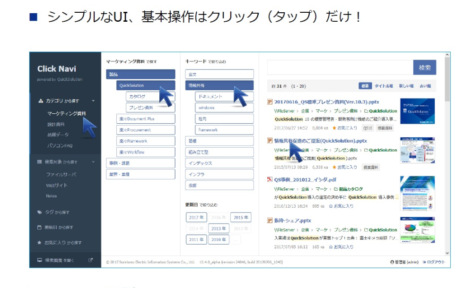The width and height of the screenshot is (473, 288).
Task: Collapse the QuickSolution product node
Action: (146, 85)
